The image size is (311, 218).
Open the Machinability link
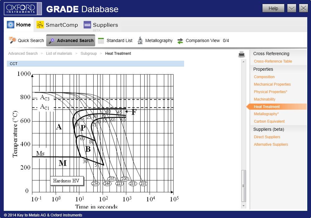(265, 99)
